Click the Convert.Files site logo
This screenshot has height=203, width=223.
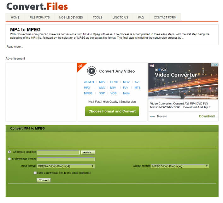click(x=37, y=7)
